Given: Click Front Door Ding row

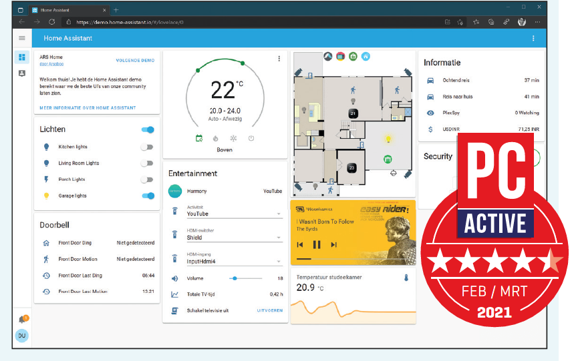Looking at the screenshot, I should (98, 243).
